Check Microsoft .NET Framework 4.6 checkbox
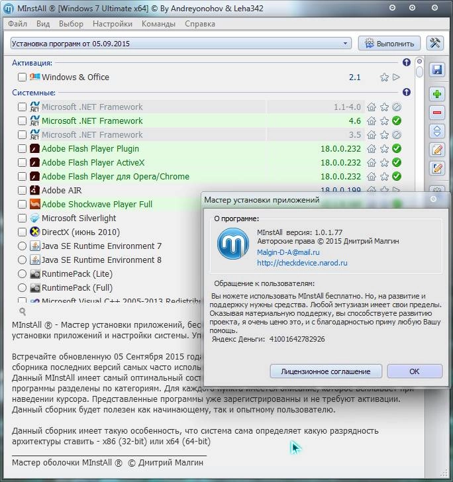Screen dimensions: 453x482 pos(22,120)
